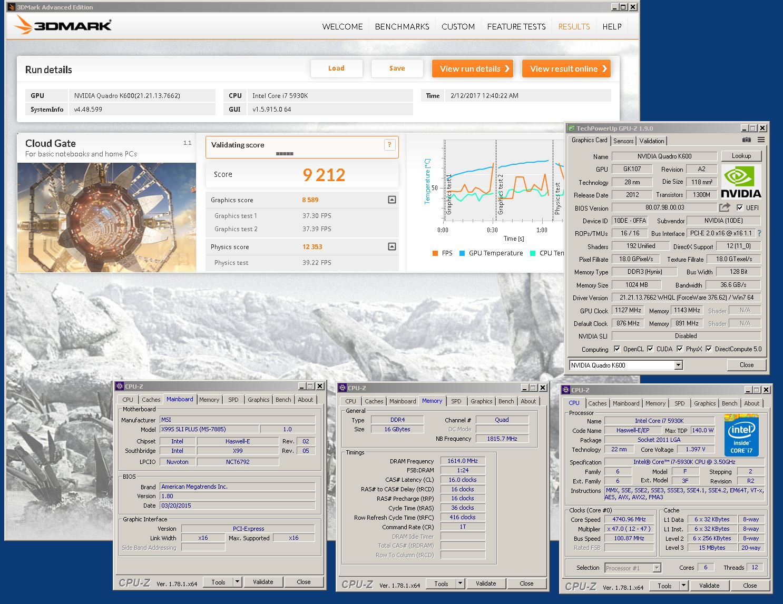
Task: Click CPU-Z CPU window title icon
Action: coord(566,390)
